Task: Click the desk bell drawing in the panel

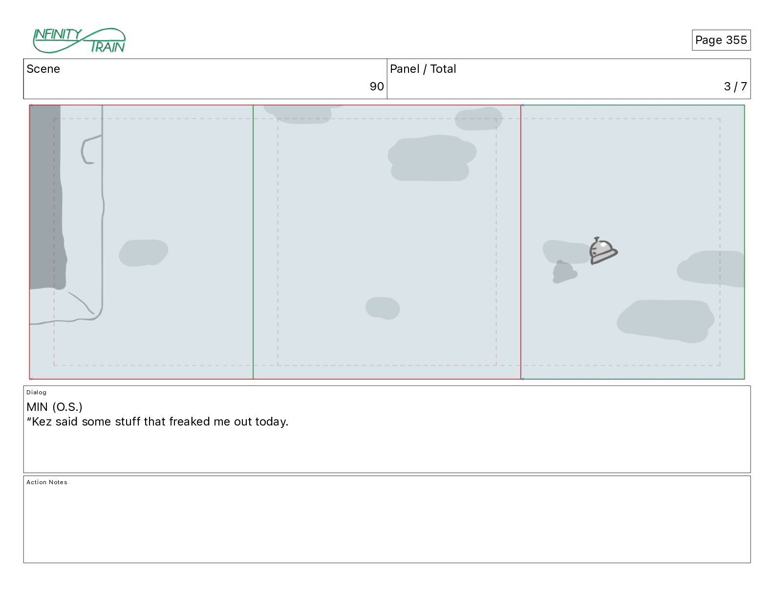Action: (x=603, y=251)
